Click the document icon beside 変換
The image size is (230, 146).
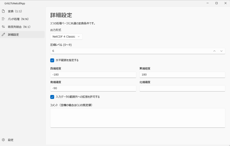[3, 11]
